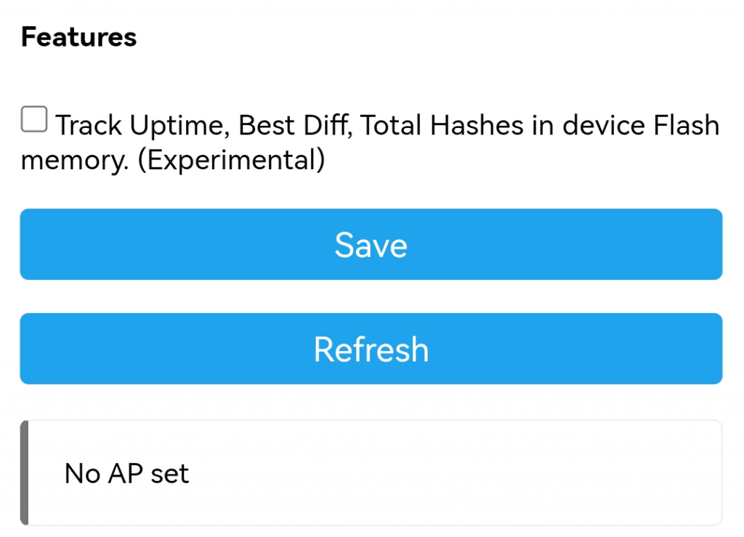This screenshot has width=744, height=537.
Task: Click the Save button
Action: (371, 244)
